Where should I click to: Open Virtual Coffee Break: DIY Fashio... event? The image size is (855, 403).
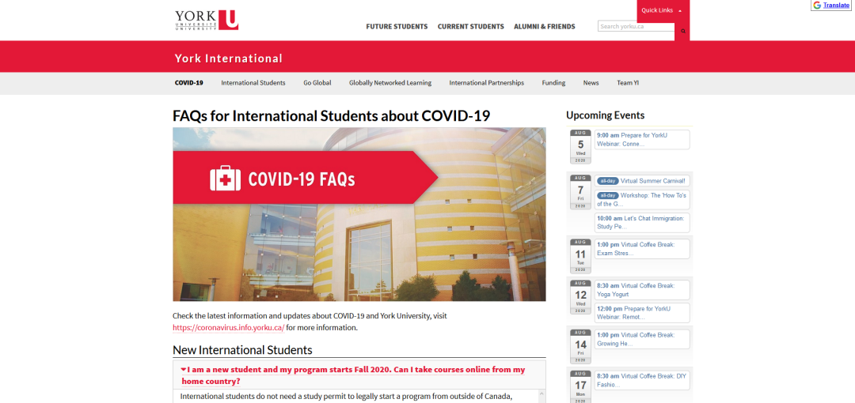642,380
